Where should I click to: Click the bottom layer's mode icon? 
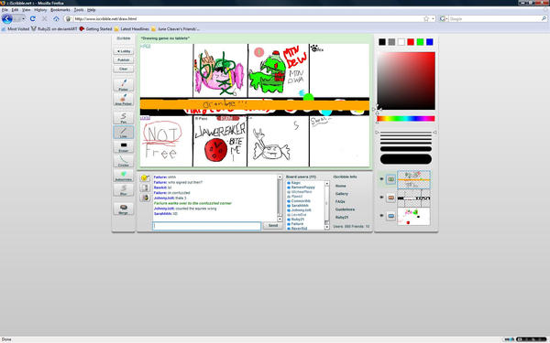coord(390,216)
